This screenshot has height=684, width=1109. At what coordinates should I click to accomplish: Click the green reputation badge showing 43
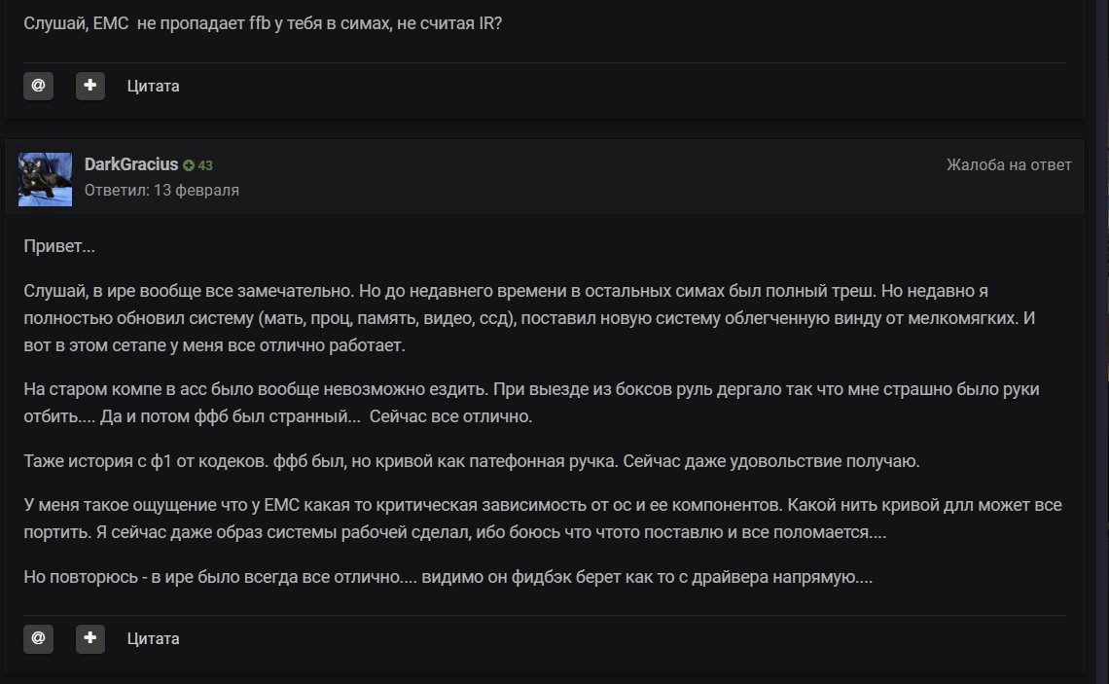pos(198,165)
